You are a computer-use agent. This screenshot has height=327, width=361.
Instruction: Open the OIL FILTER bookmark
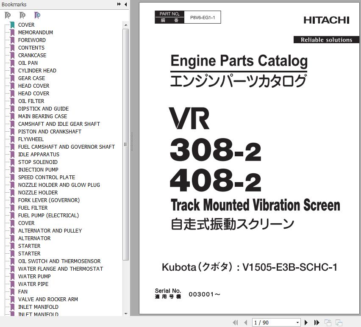[x=31, y=101]
